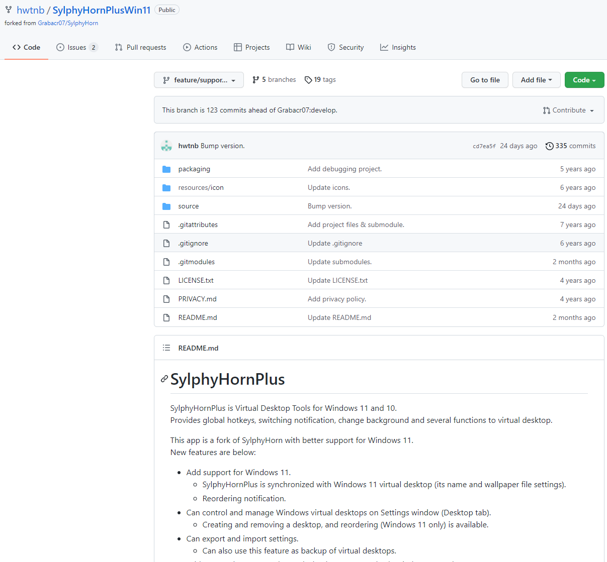
Task: Open commit 'Update submodules.'
Action: tap(339, 262)
